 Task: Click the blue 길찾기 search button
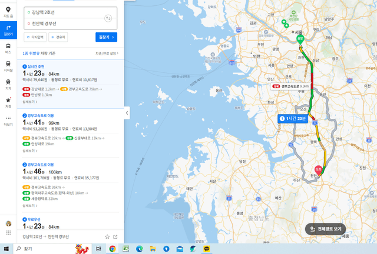(106, 37)
